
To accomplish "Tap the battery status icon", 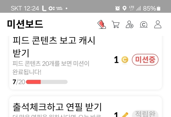I will (158, 8).
